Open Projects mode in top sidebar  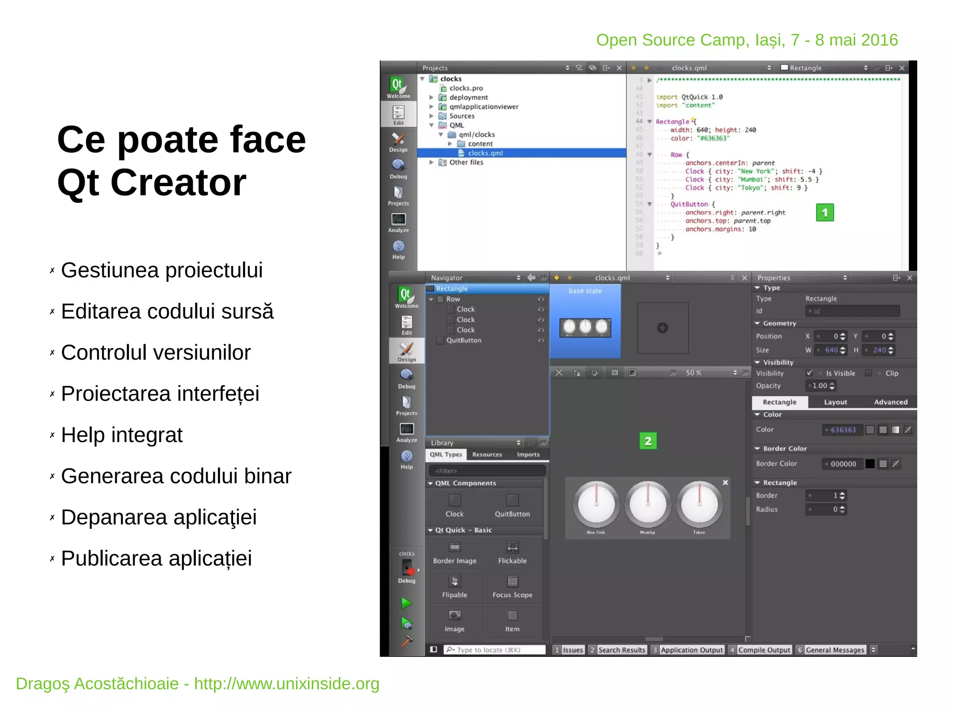pyautogui.click(x=398, y=195)
